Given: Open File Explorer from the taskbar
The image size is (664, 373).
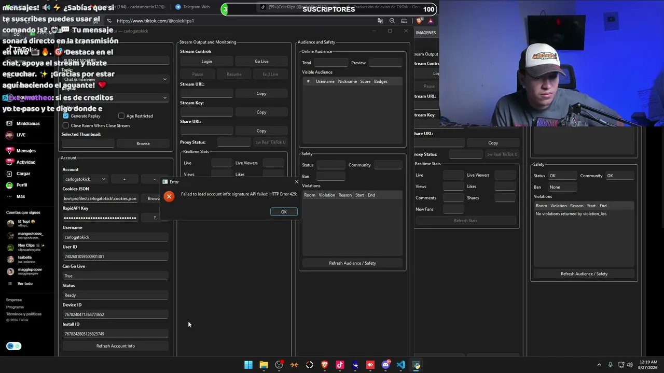Looking at the screenshot, I should point(264,365).
